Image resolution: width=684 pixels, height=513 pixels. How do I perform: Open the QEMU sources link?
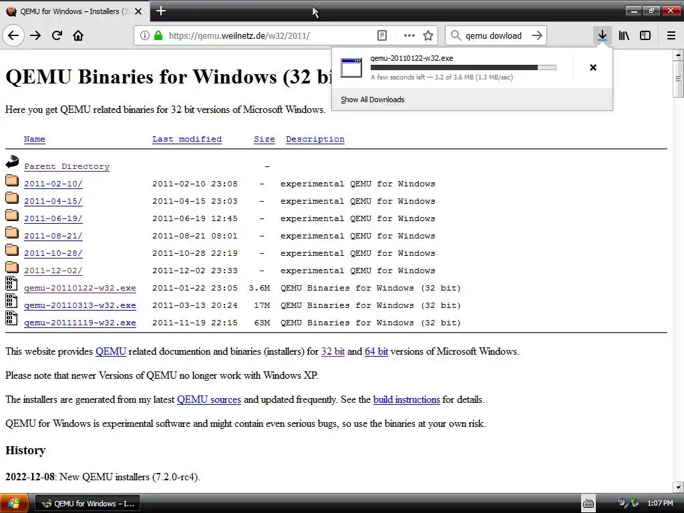pyautogui.click(x=209, y=399)
